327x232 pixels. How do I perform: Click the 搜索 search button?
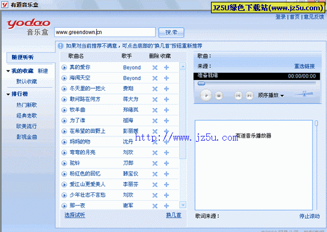pyautogui.click(x=171, y=32)
